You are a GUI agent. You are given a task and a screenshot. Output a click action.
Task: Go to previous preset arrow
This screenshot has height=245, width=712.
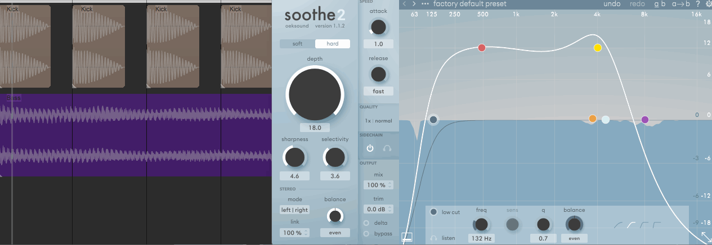(405, 3)
